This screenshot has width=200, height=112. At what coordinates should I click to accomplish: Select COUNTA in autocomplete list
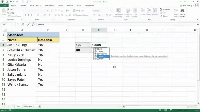coord(102,51)
